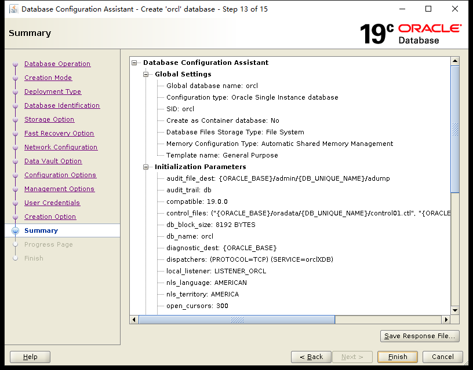Screen dimensions: 473x370
Task: Collapse the Database Configuration Assistant tree node
Action: pyautogui.click(x=134, y=63)
